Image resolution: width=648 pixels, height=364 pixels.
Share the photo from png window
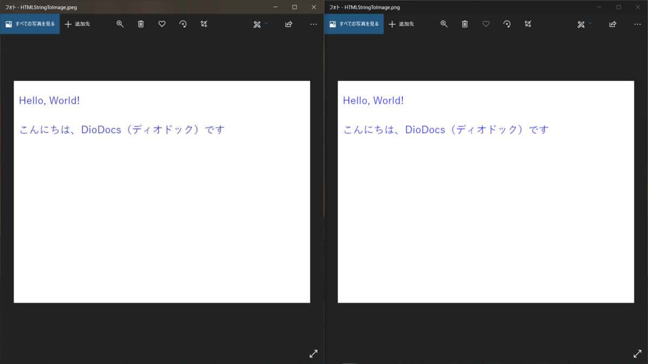[613, 24]
